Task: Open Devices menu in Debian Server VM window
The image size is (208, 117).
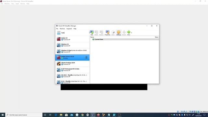Action: pos(22,4)
